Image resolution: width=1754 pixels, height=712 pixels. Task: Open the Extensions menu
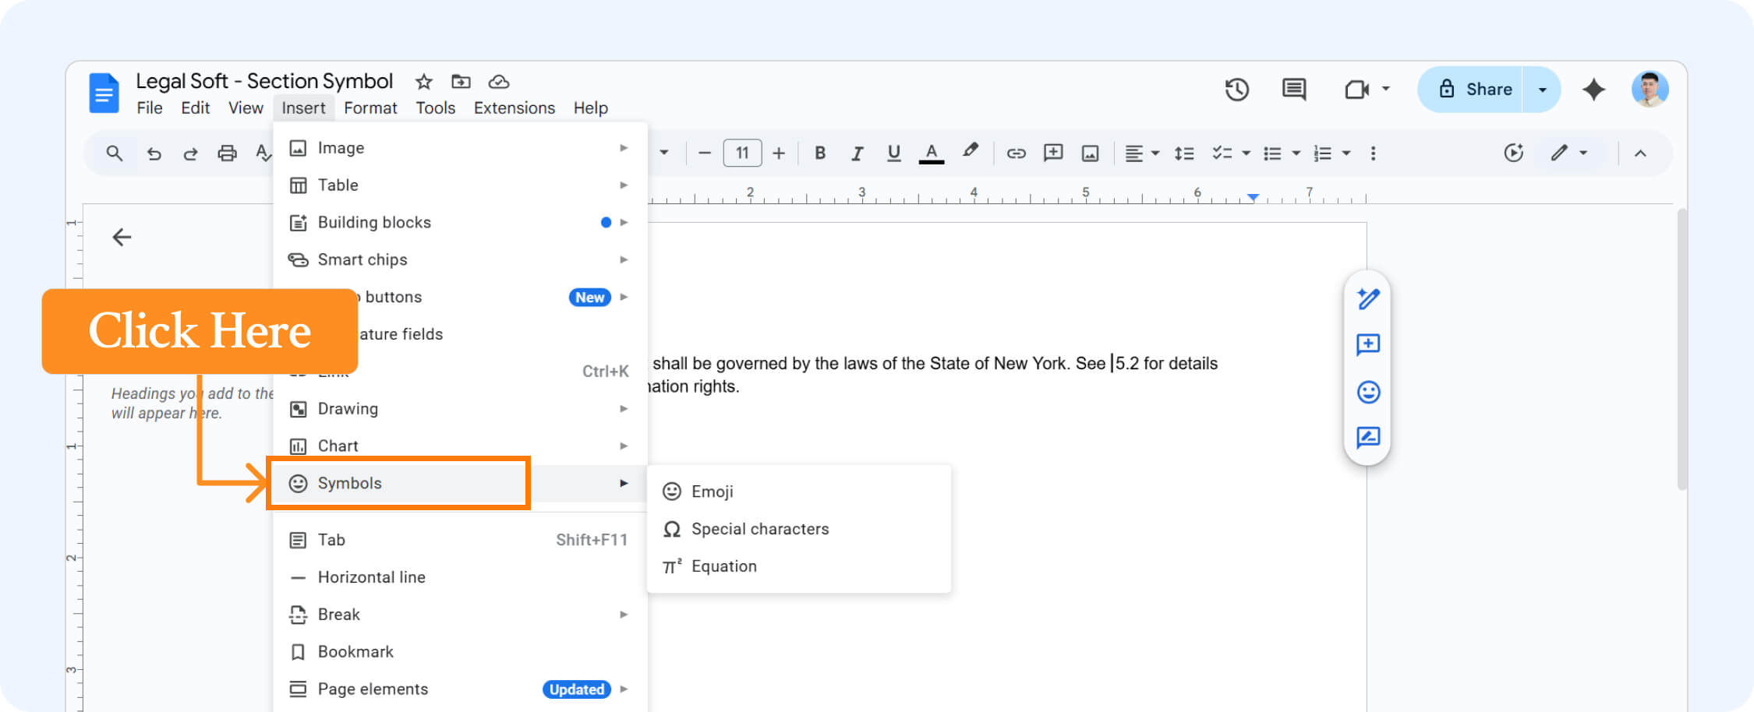pos(515,108)
